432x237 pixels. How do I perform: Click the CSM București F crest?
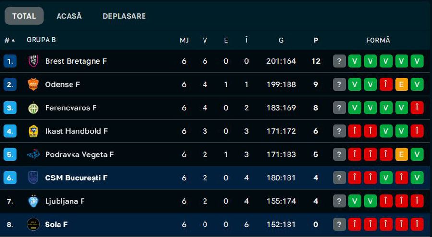pyautogui.click(x=33, y=178)
